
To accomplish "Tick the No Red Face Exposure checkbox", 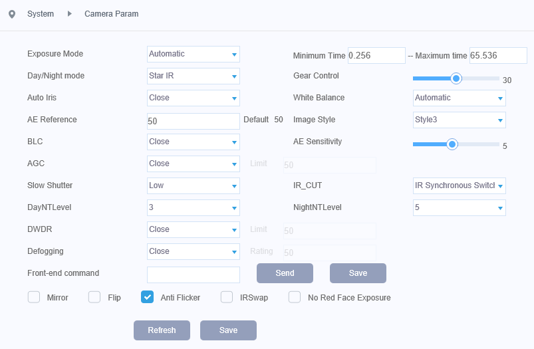I will (295, 297).
